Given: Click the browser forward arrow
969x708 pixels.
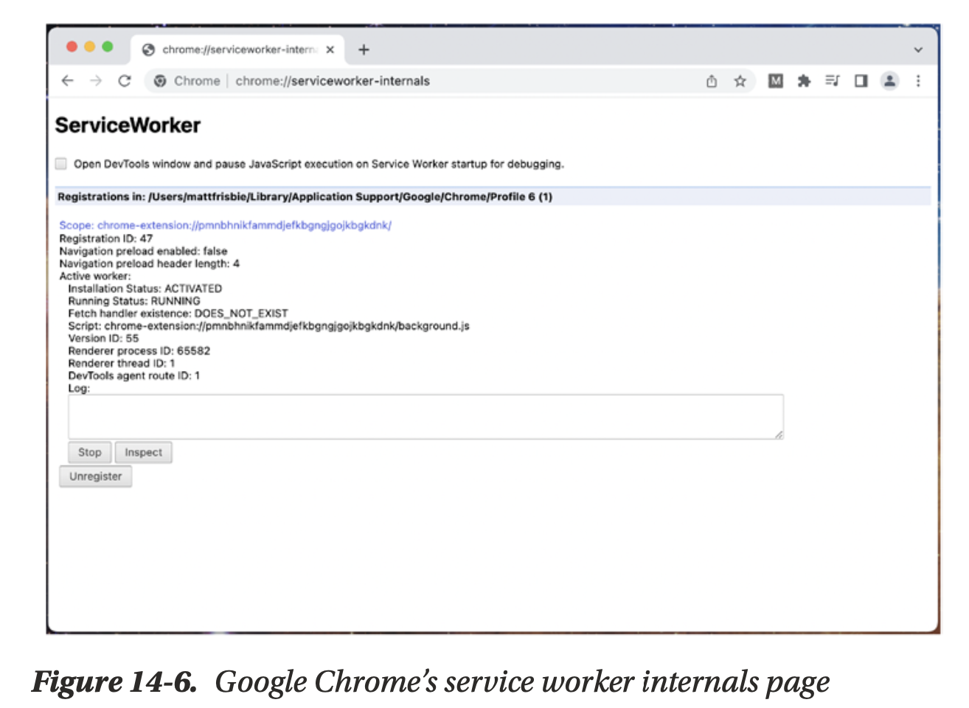Looking at the screenshot, I should tap(96, 81).
